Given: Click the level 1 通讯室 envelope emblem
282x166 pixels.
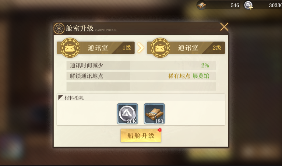Looking at the screenshot, I should (70, 48).
